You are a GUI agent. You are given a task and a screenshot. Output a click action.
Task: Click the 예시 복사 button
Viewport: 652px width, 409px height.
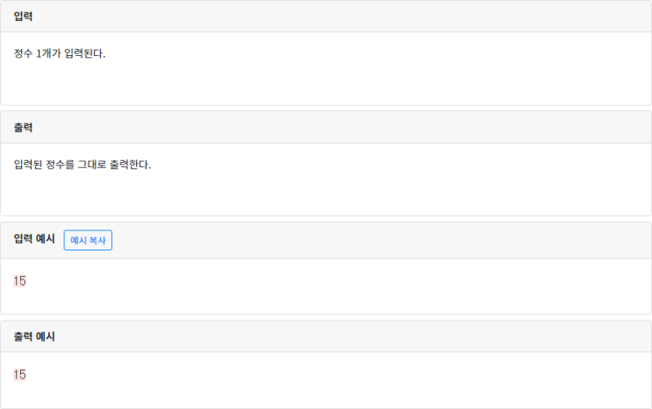(x=88, y=239)
